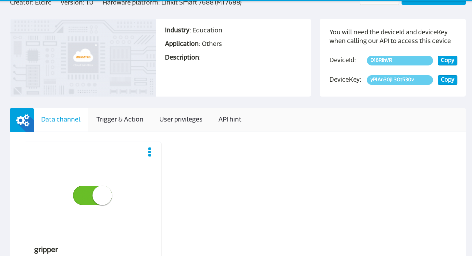The height and width of the screenshot is (256, 472).
Task: Click the gears settings icon beside tabs
Action: point(22,120)
